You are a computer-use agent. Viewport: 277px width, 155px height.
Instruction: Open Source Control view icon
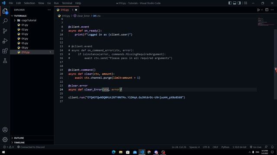pyautogui.click(x=5, y=31)
